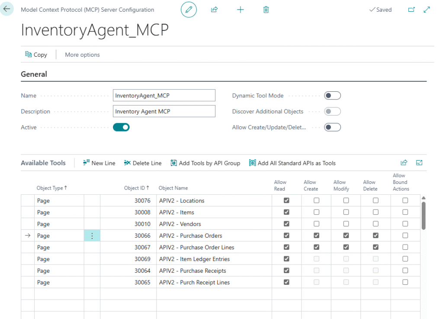Viewport: 443px width, 319px height.
Task: Click the Copy button
Action: pyautogui.click(x=36, y=55)
